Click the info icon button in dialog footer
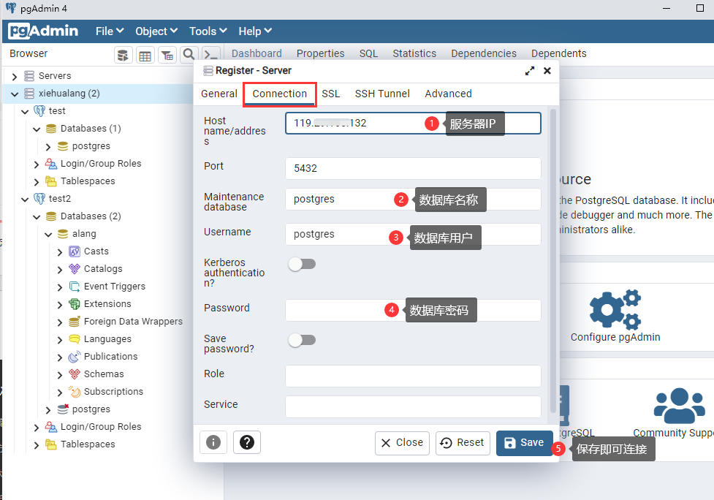This screenshot has height=500, width=714. (x=213, y=442)
